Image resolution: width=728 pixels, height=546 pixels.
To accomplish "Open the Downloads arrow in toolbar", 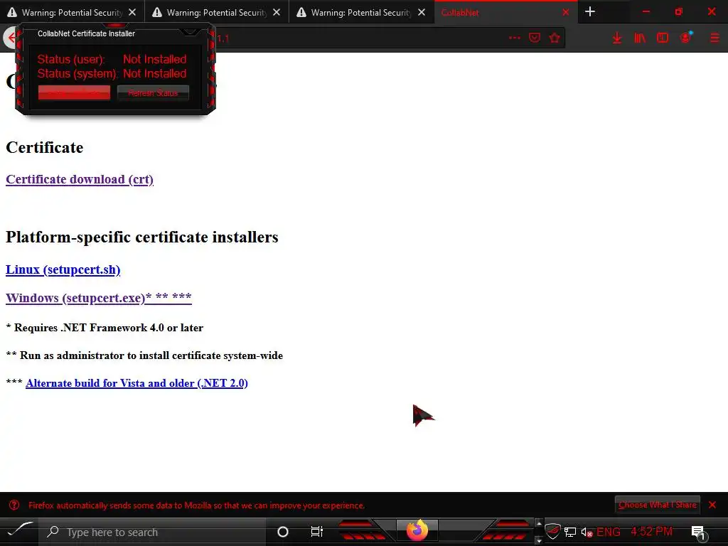I will 617,38.
